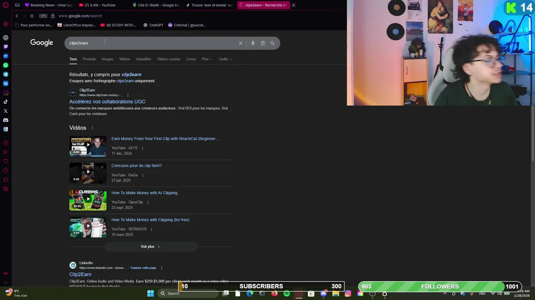Click the taskbar Search box
535x300 pixels.
pos(189,293)
